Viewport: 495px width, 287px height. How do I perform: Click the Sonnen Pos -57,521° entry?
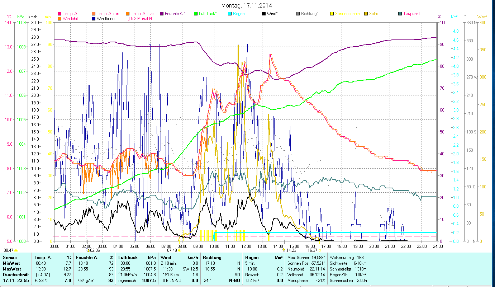coord(306,263)
